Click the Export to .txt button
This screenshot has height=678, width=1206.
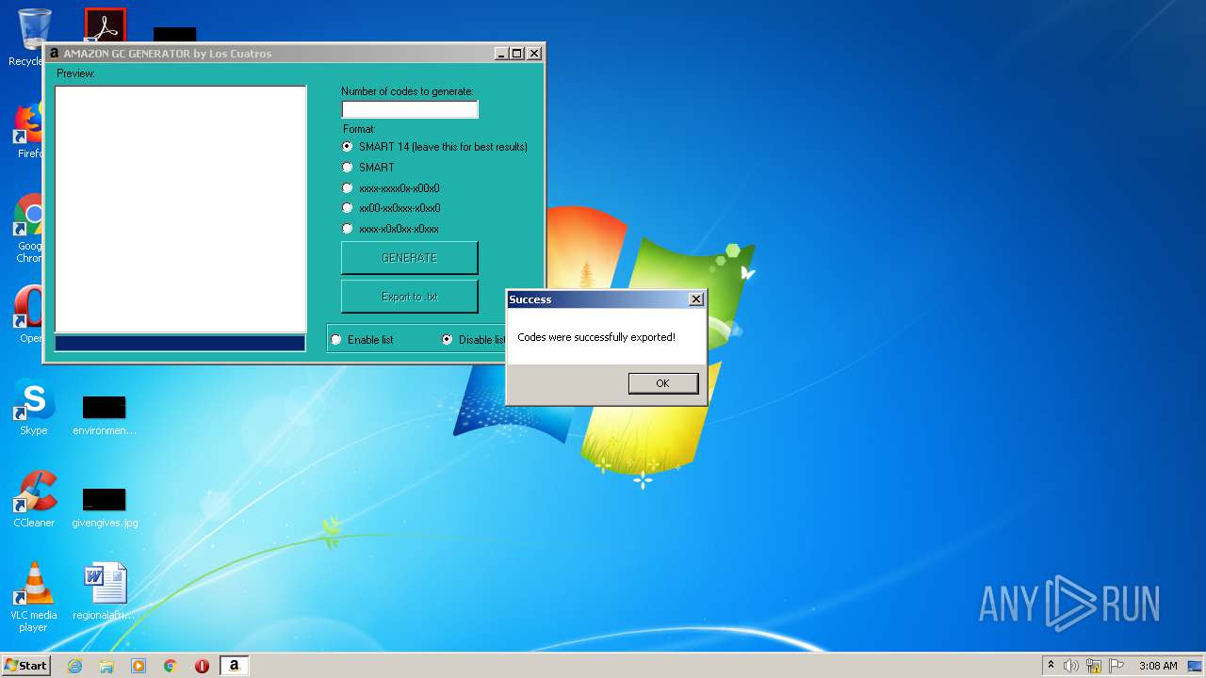[409, 297]
